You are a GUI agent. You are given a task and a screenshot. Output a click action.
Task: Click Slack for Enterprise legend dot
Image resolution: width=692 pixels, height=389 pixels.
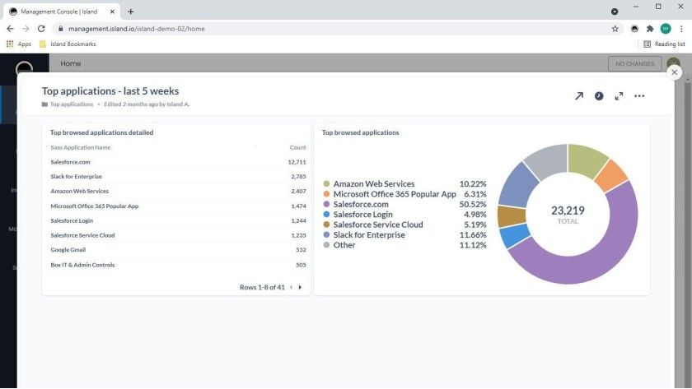(x=326, y=235)
